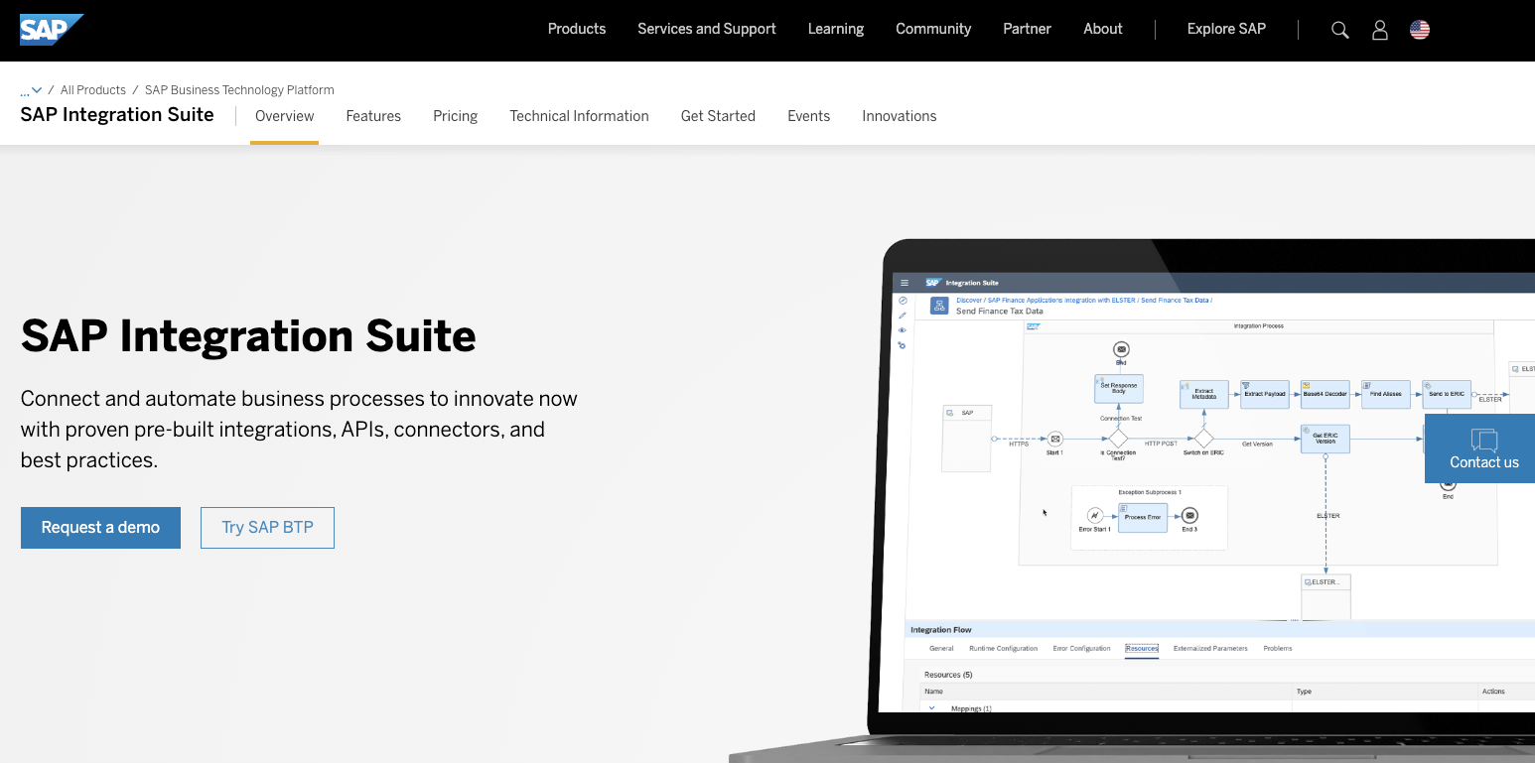Open the US flag language selector
The width and height of the screenshot is (1535, 763).
1420,30
